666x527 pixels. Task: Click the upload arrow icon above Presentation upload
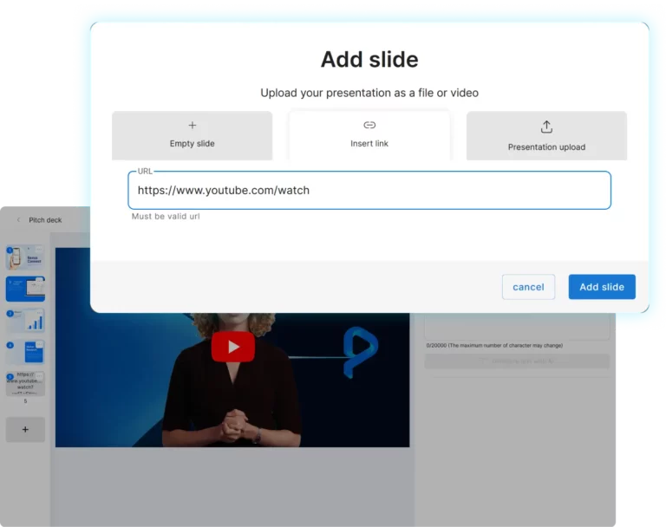point(546,127)
